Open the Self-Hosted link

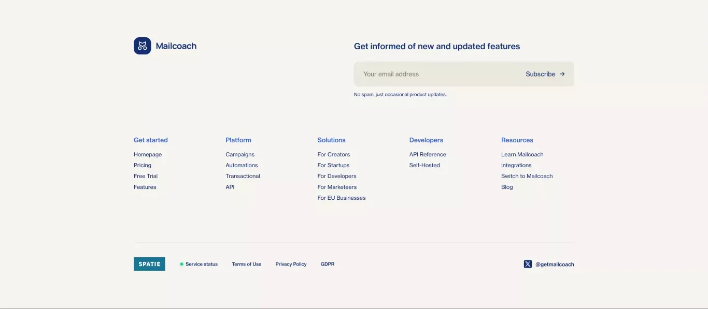pos(424,165)
